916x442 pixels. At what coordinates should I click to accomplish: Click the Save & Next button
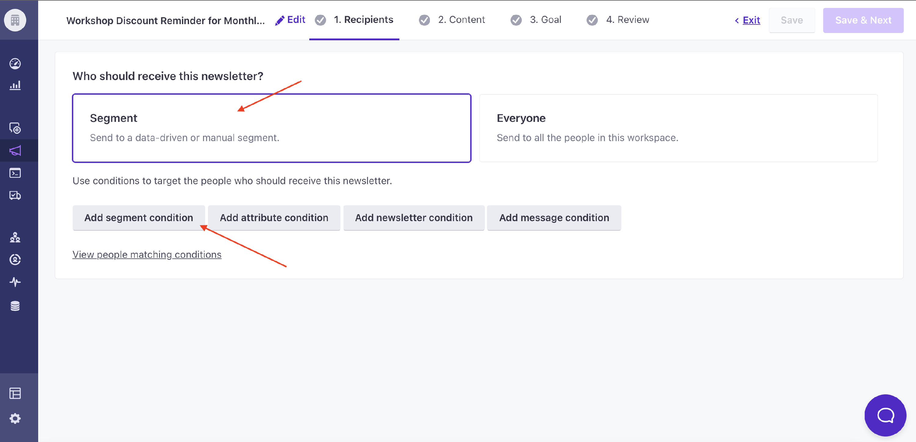pyautogui.click(x=863, y=20)
